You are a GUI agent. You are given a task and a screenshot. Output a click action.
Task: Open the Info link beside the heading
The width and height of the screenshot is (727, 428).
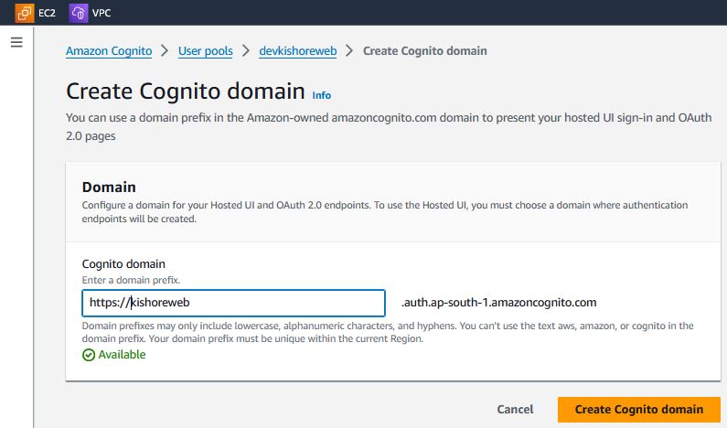point(322,95)
